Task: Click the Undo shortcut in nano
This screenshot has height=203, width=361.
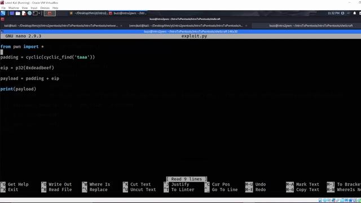Action: pyautogui.click(x=256, y=184)
